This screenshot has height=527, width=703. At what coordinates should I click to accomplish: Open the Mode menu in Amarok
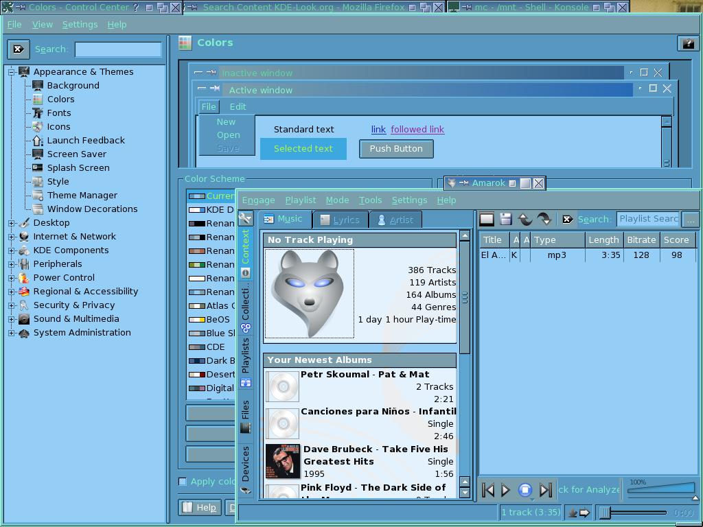tap(337, 200)
